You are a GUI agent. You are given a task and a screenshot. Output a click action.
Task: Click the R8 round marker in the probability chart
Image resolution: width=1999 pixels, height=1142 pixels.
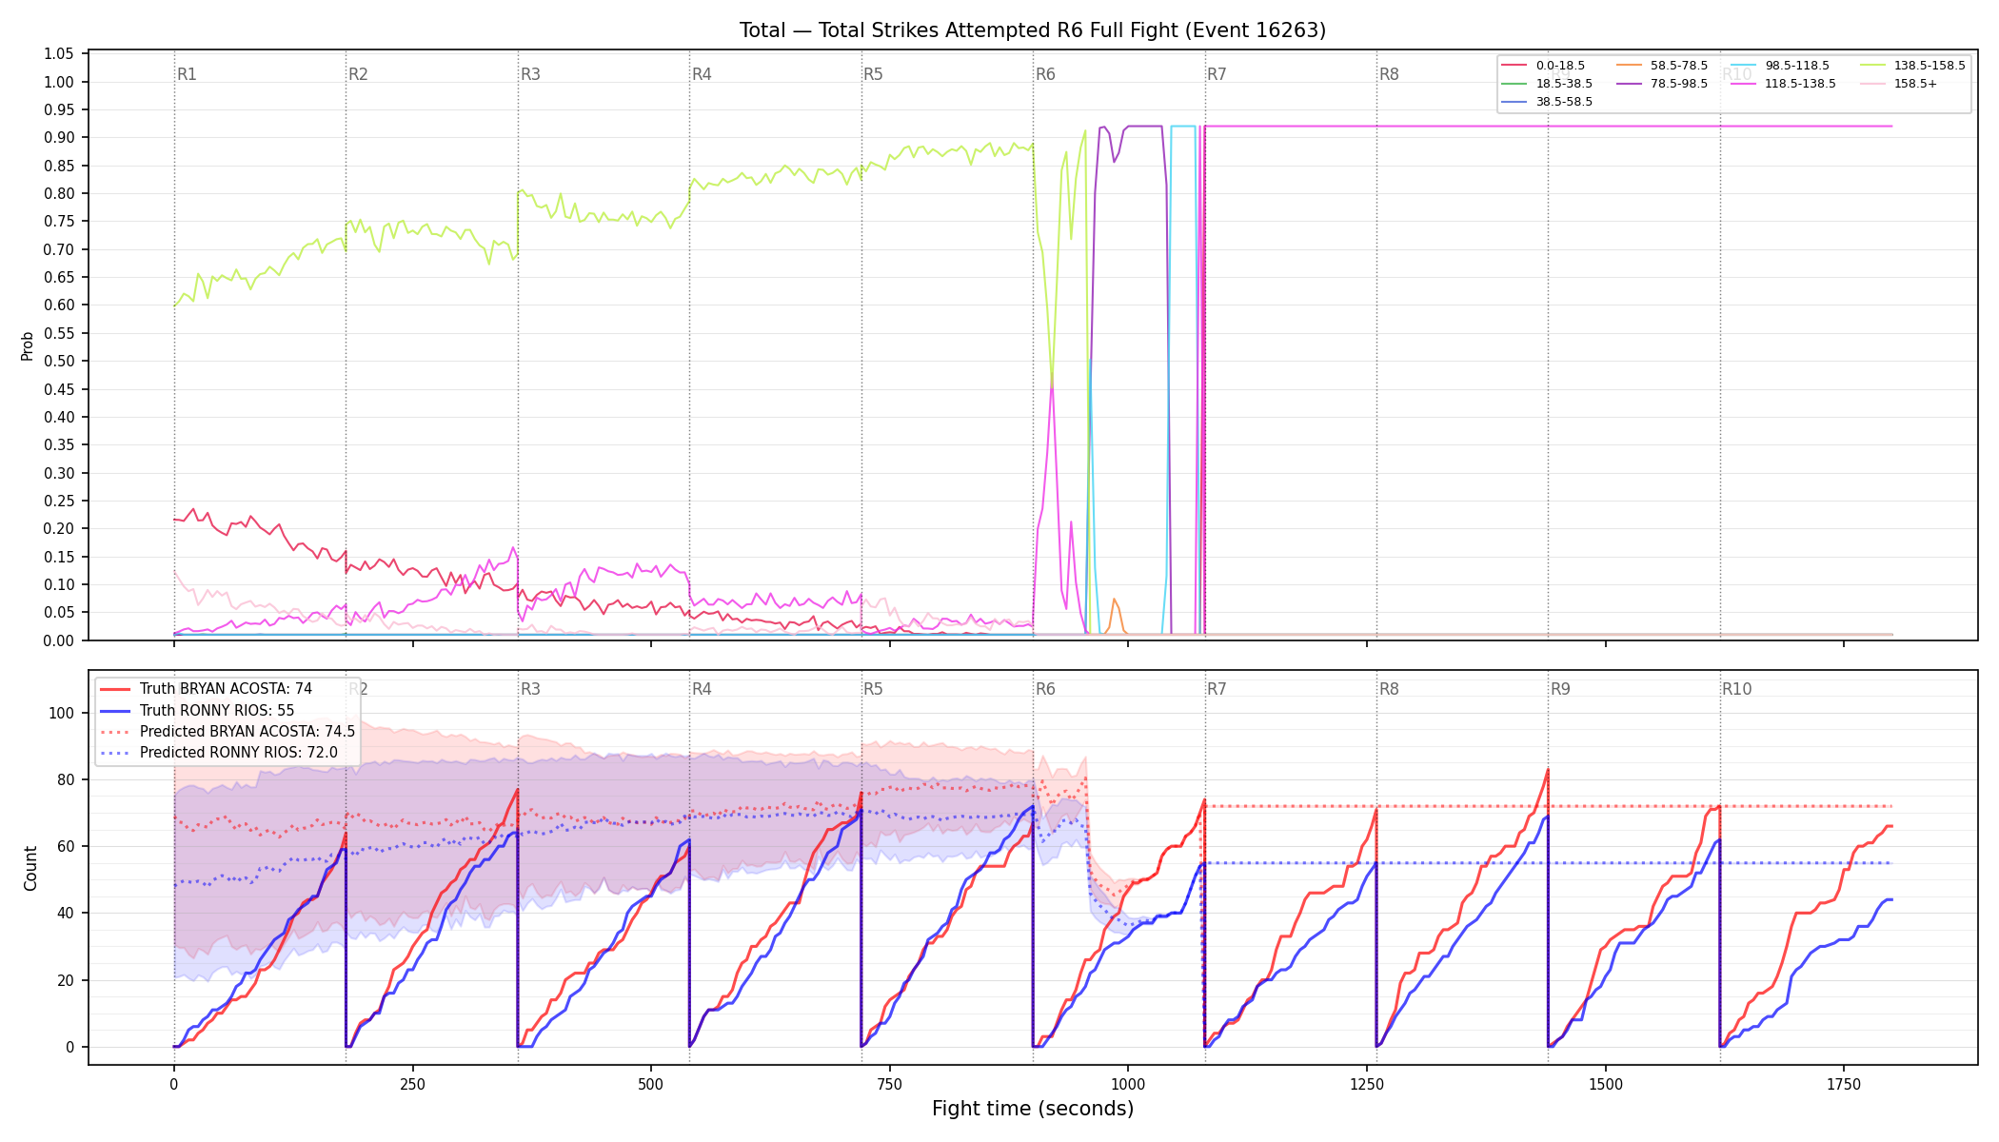pos(1389,74)
